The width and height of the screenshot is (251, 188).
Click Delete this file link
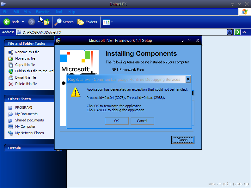tap(26, 84)
